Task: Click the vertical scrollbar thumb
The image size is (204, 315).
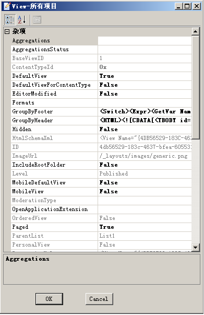Action: click(x=195, y=87)
